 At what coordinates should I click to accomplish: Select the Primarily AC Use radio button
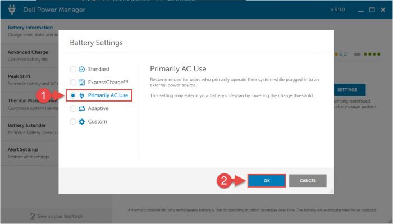coord(73,95)
